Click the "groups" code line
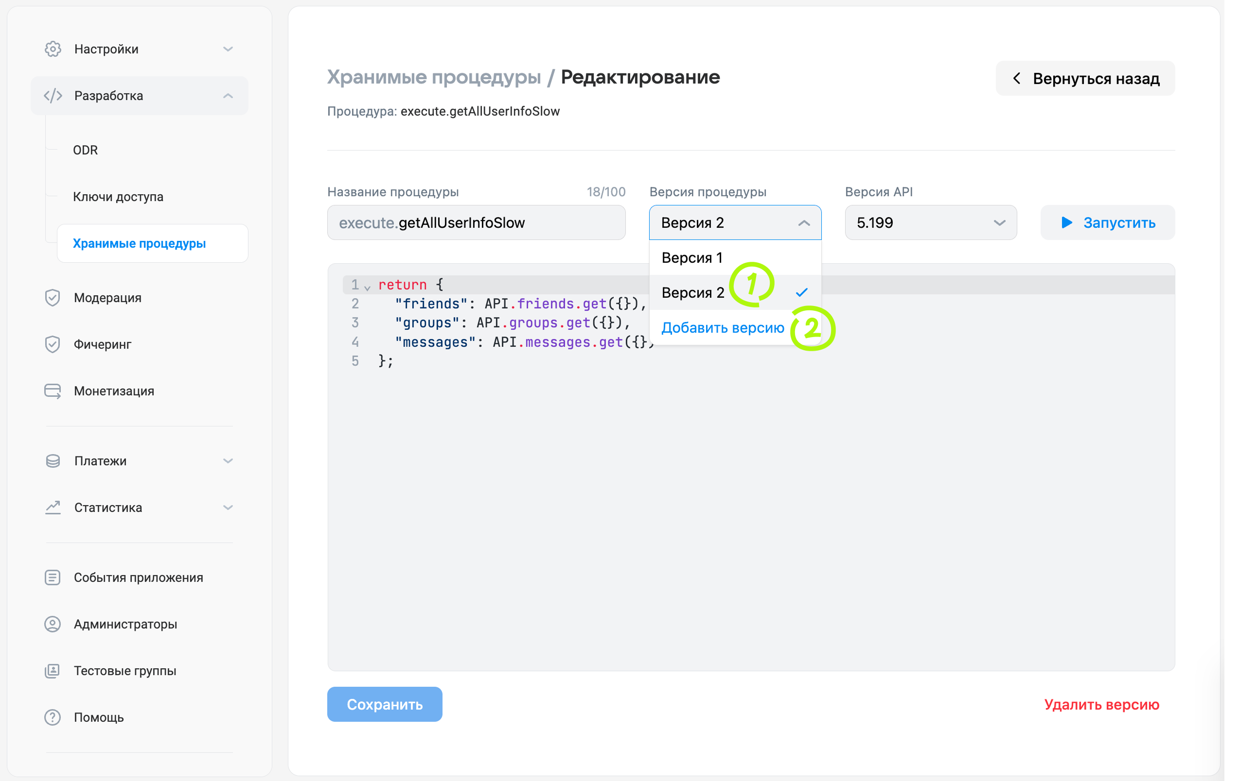 [513, 323]
